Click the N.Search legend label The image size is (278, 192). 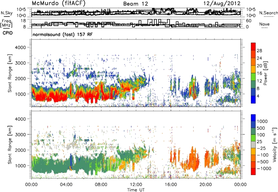tap(269, 13)
